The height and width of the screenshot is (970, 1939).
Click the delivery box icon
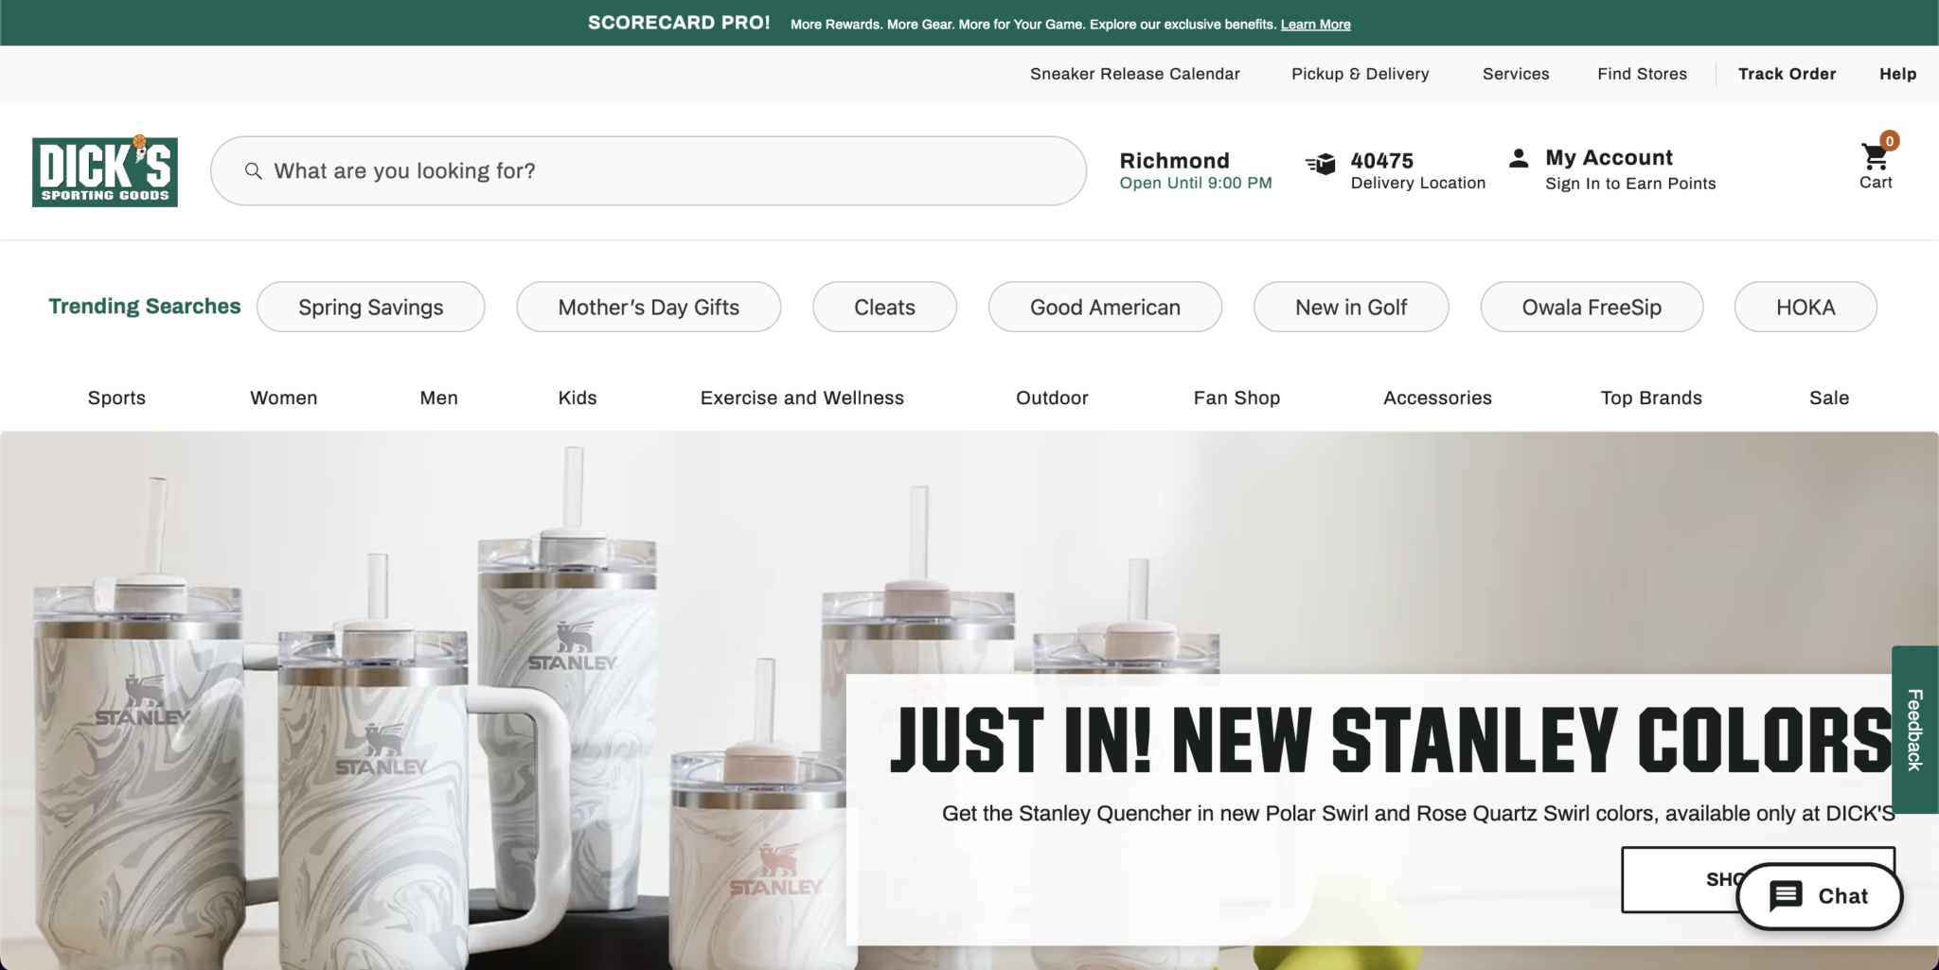(1321, 164)
